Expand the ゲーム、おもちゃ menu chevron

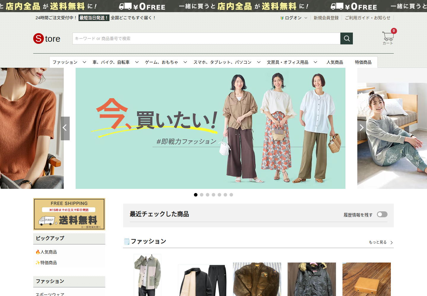point(185,62)
